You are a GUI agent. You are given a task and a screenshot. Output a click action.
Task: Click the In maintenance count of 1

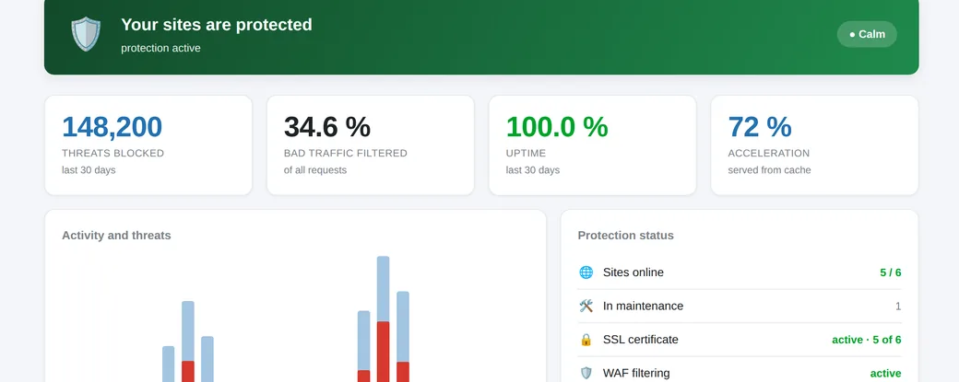coord(898,307)
